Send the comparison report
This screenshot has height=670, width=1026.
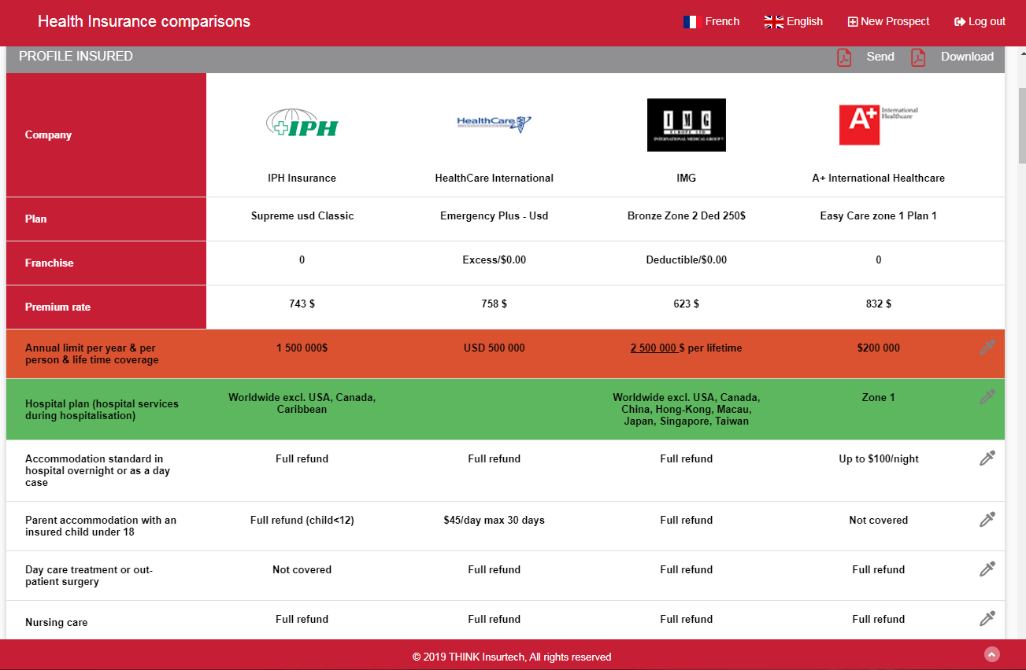pos(880,57)
